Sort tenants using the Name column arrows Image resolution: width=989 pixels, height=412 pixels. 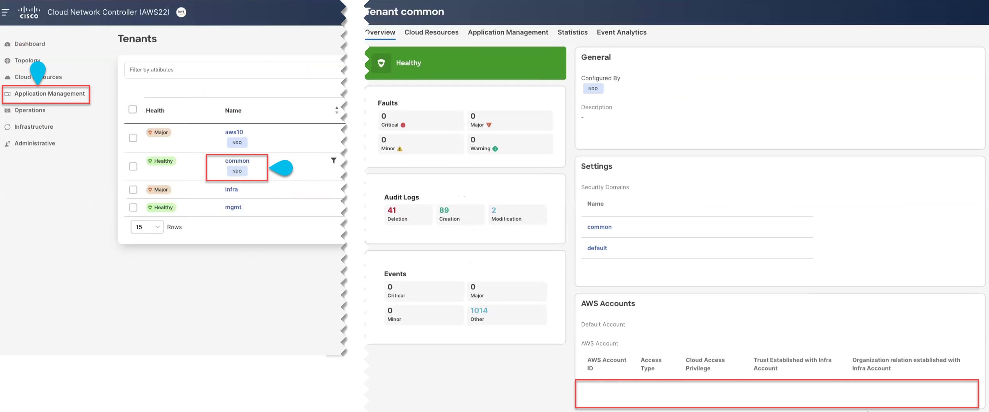[x=337, y=110]
